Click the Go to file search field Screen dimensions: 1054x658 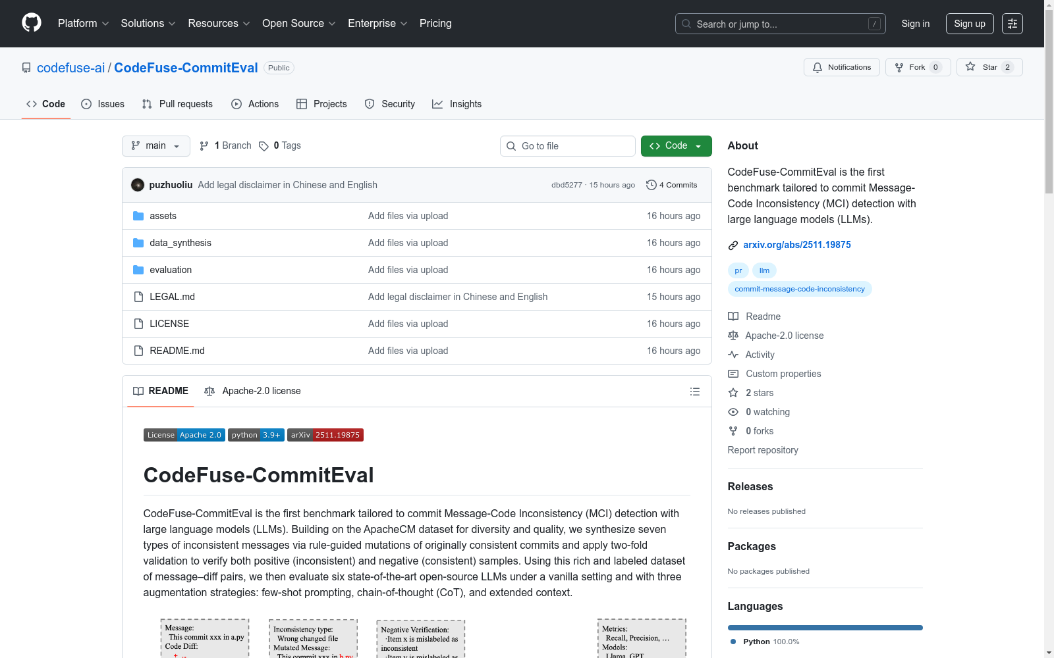[568, 146]
